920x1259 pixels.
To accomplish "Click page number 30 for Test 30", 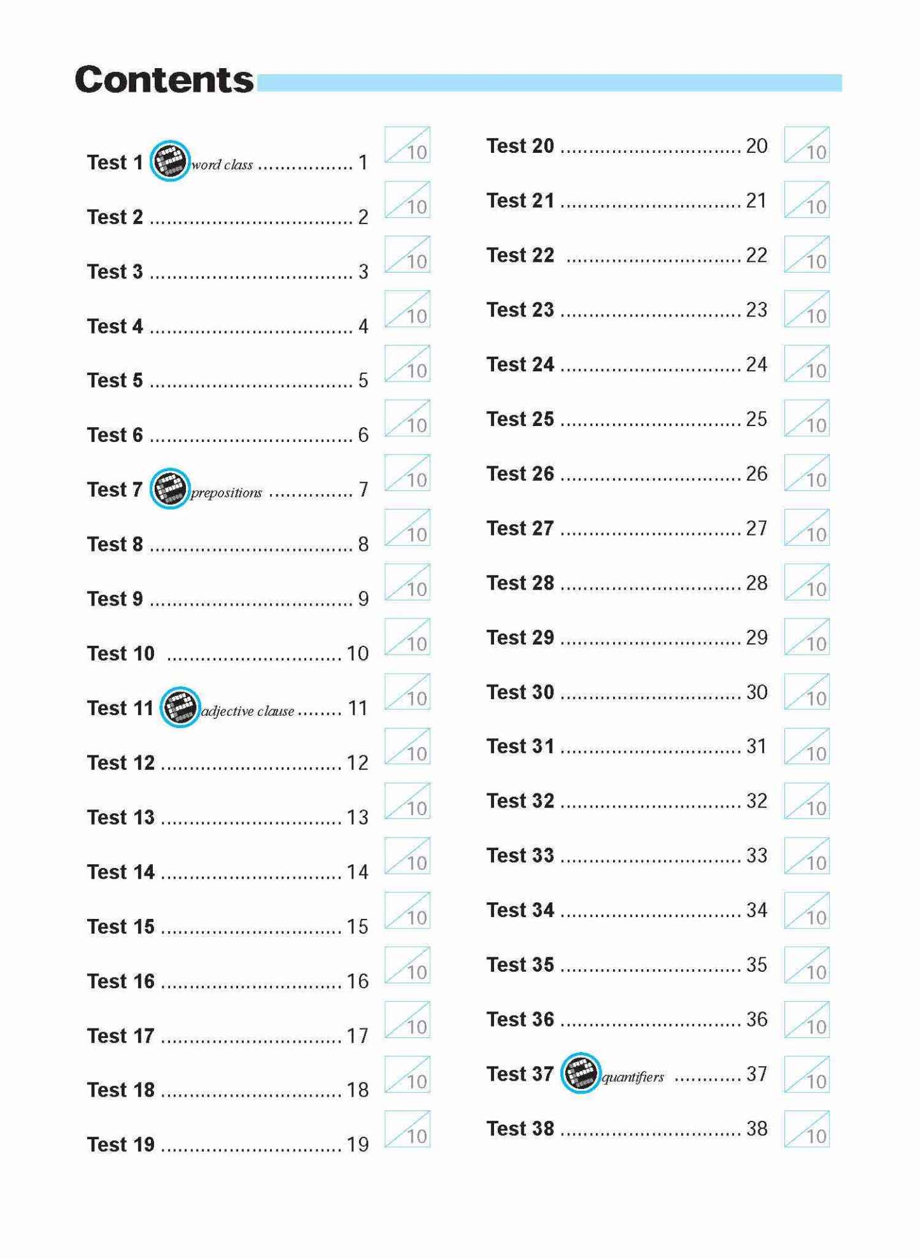I will coord(756,692).
